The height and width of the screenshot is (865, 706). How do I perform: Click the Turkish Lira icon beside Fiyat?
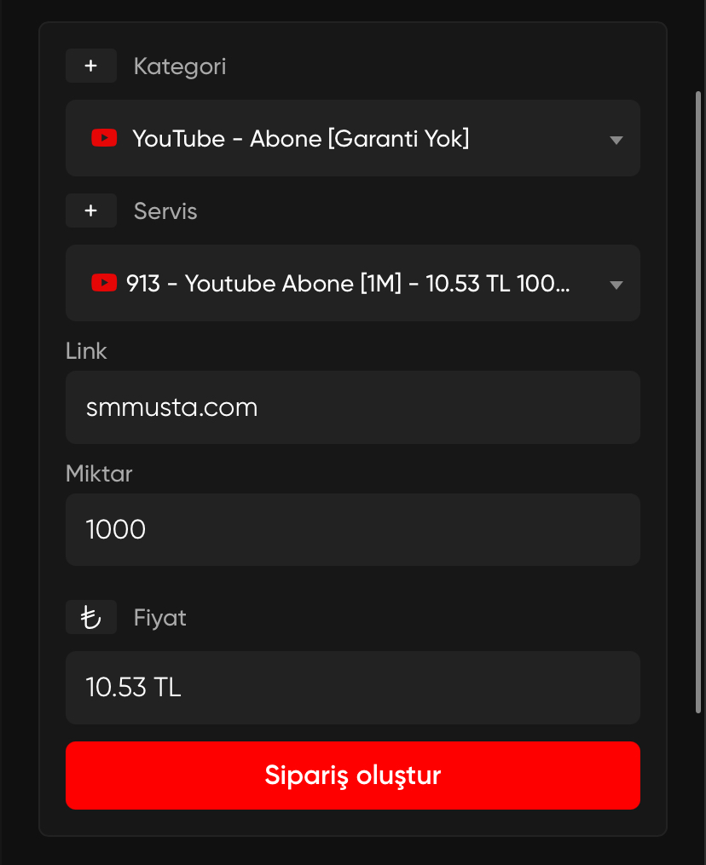coord(91,617)
